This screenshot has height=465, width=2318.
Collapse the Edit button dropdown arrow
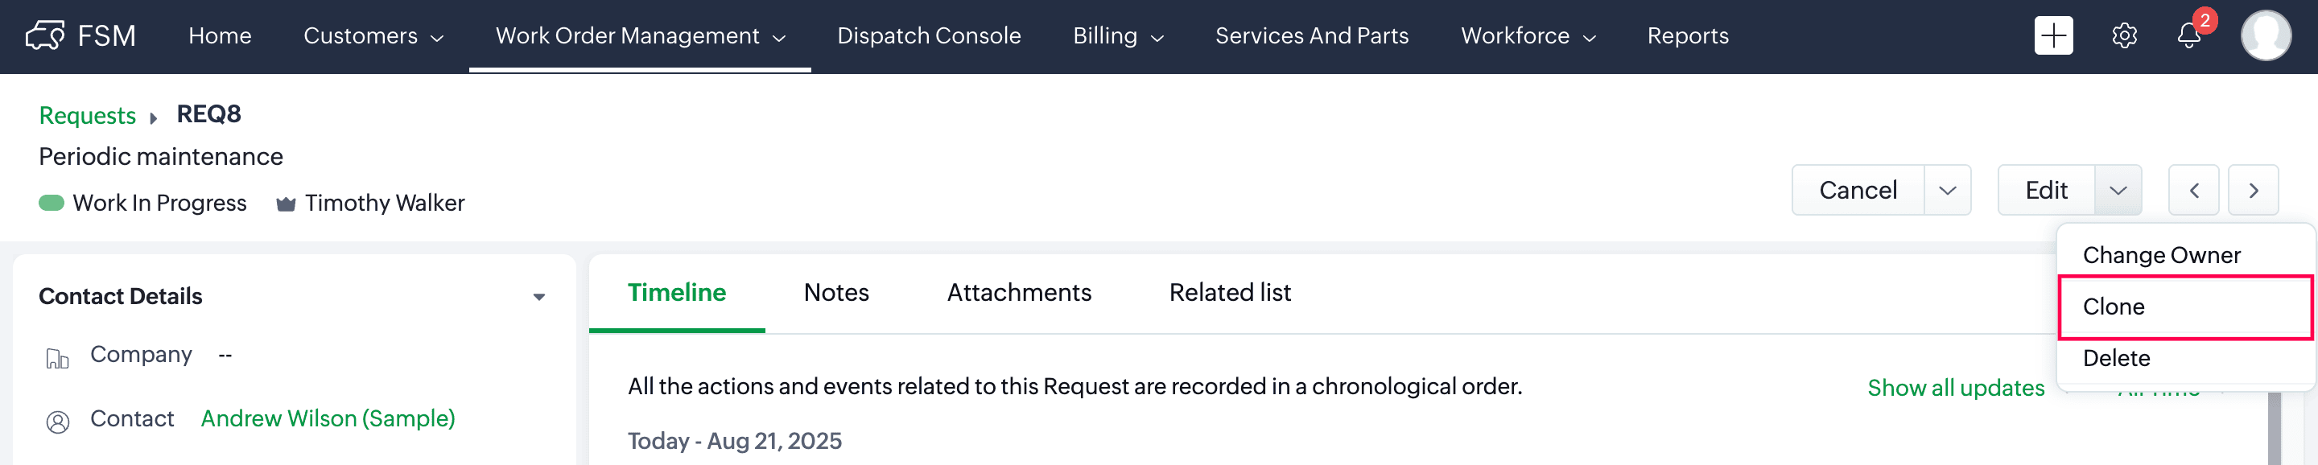point(2118,190)
